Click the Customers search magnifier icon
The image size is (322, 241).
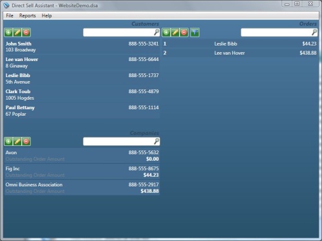coord(156,32)
